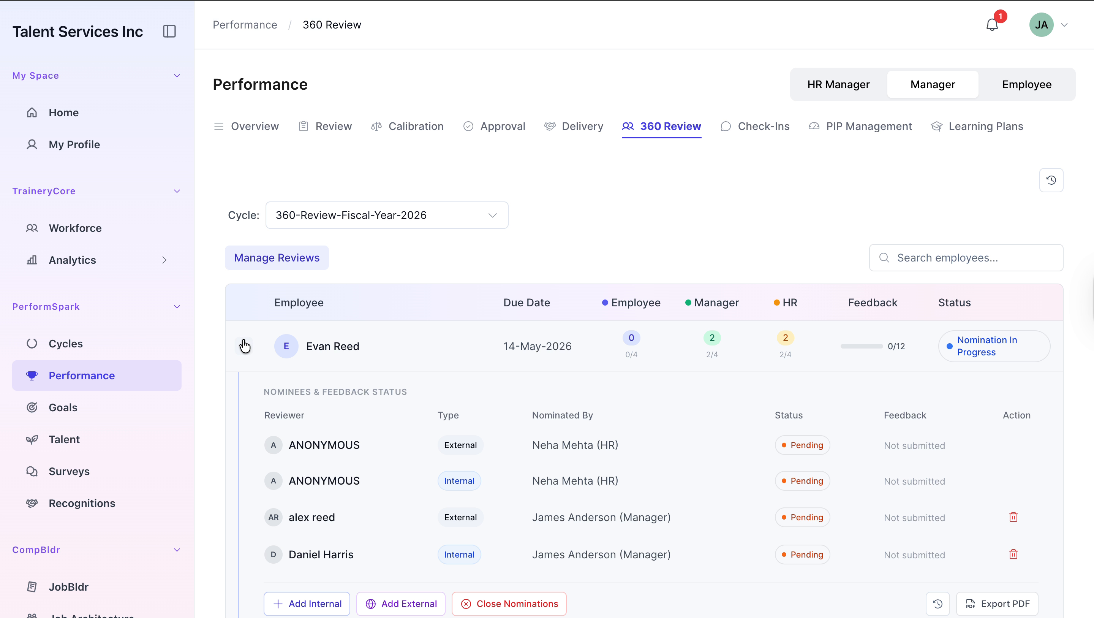This screenshot has width=1094, height=618.
Task: Open history icon above search box
Action: (x=1051, y=180)
